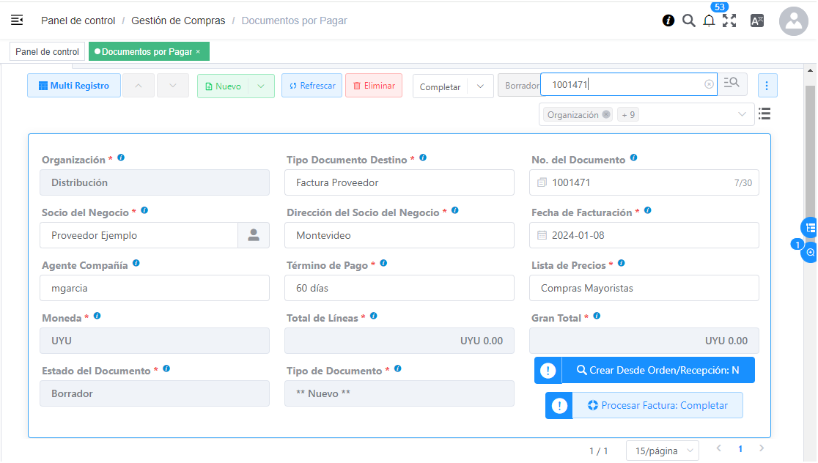The image size is (818, 463).
Task: Close the Documentos por Pagar tab
Action: [198, 52]
